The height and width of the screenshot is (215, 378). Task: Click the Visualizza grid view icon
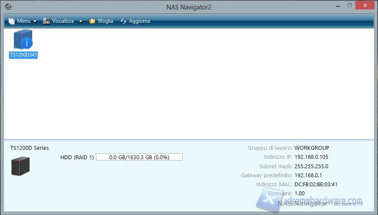47,21
